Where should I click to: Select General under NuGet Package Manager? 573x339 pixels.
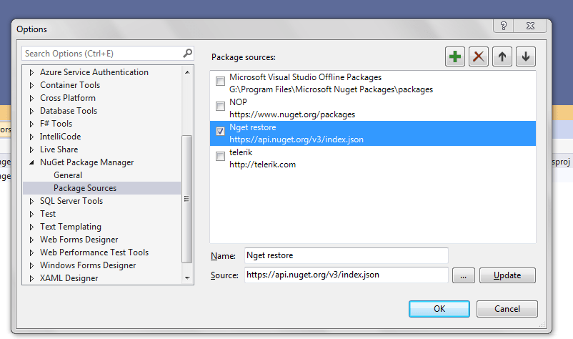(68, 175)
